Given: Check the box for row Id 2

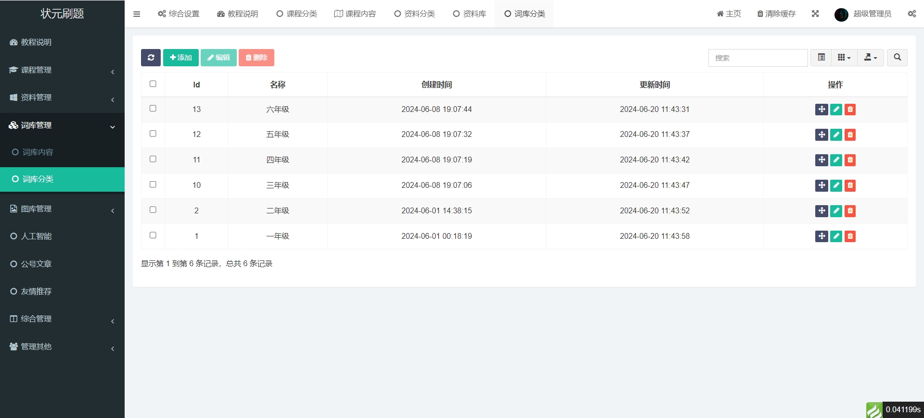Looking at the screenshot, I should point(153,209).
